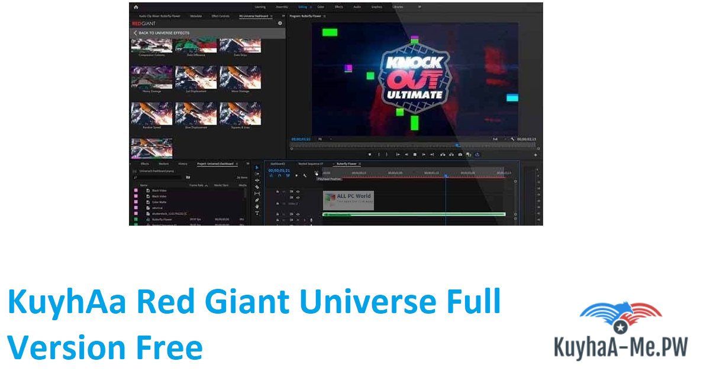
Task: Open Program monitor settings wrench
Action: (512, 139)
